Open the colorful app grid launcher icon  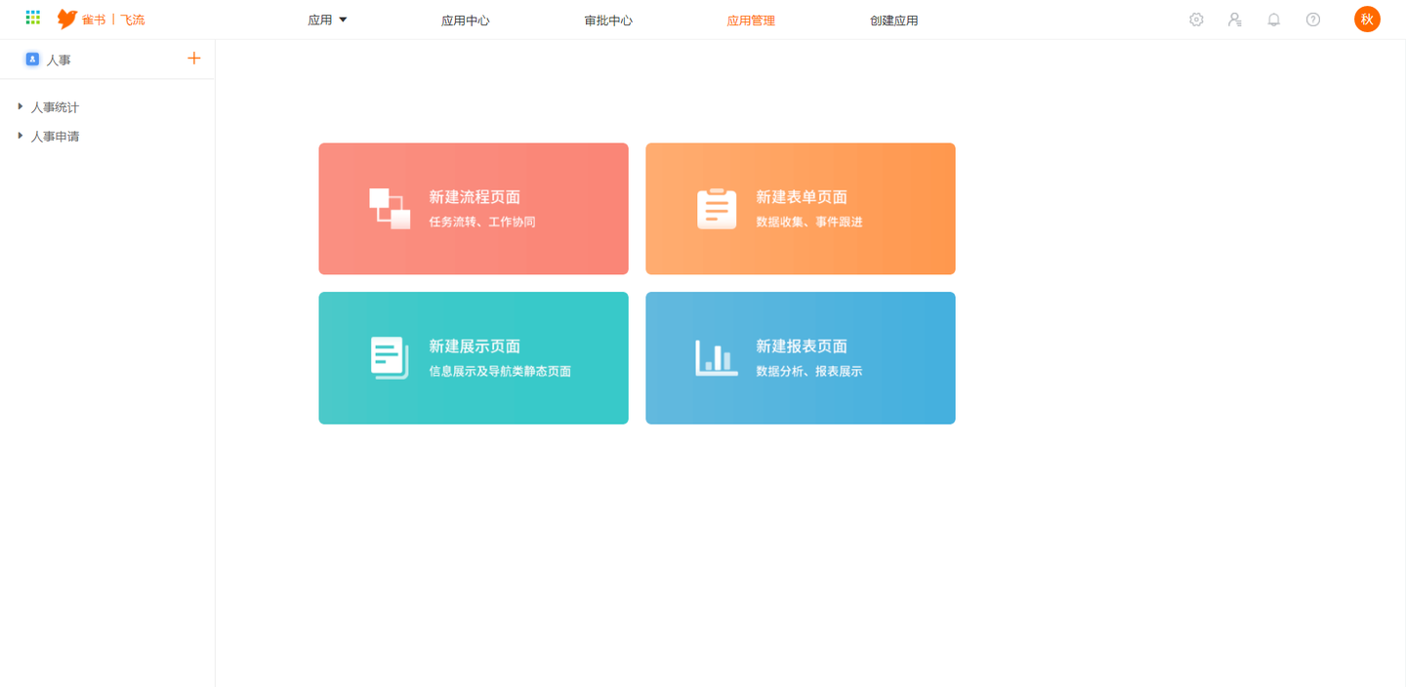(33, 18)
